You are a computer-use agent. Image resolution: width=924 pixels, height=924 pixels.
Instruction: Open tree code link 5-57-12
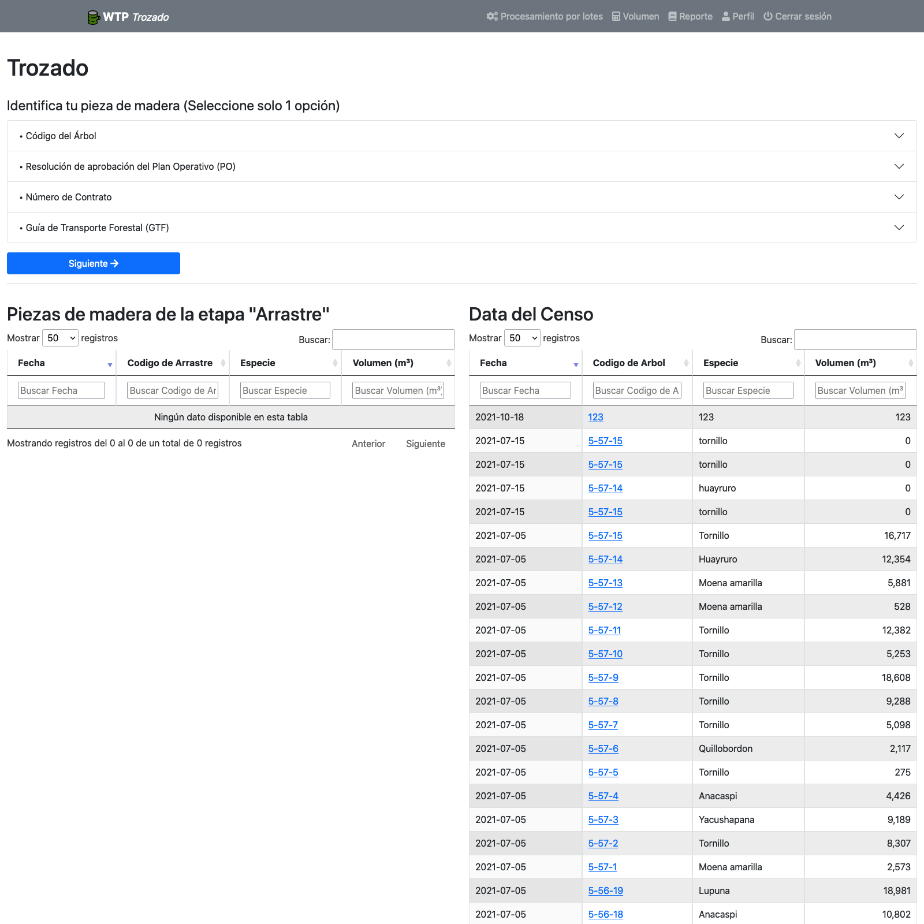click(x=605, y=606)
